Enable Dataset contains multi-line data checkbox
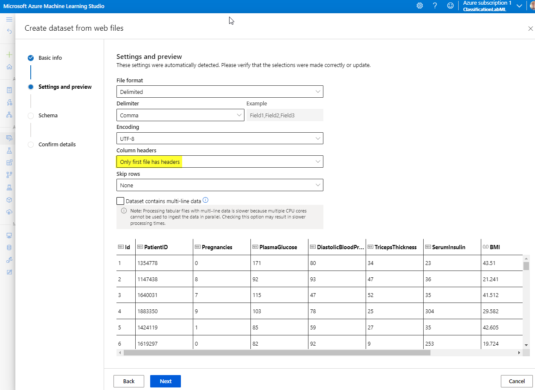 120,201
